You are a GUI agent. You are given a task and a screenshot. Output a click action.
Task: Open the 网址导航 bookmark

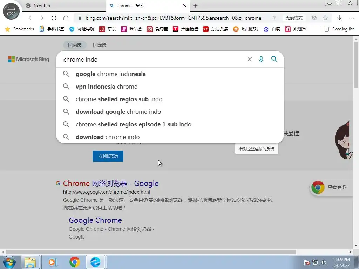coord(82,29)
